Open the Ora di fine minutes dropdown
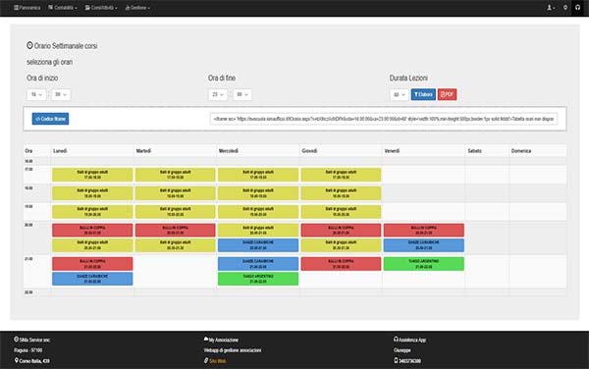Screen dimensions: 589x369 pyautogui.click(x=242, y=94)
